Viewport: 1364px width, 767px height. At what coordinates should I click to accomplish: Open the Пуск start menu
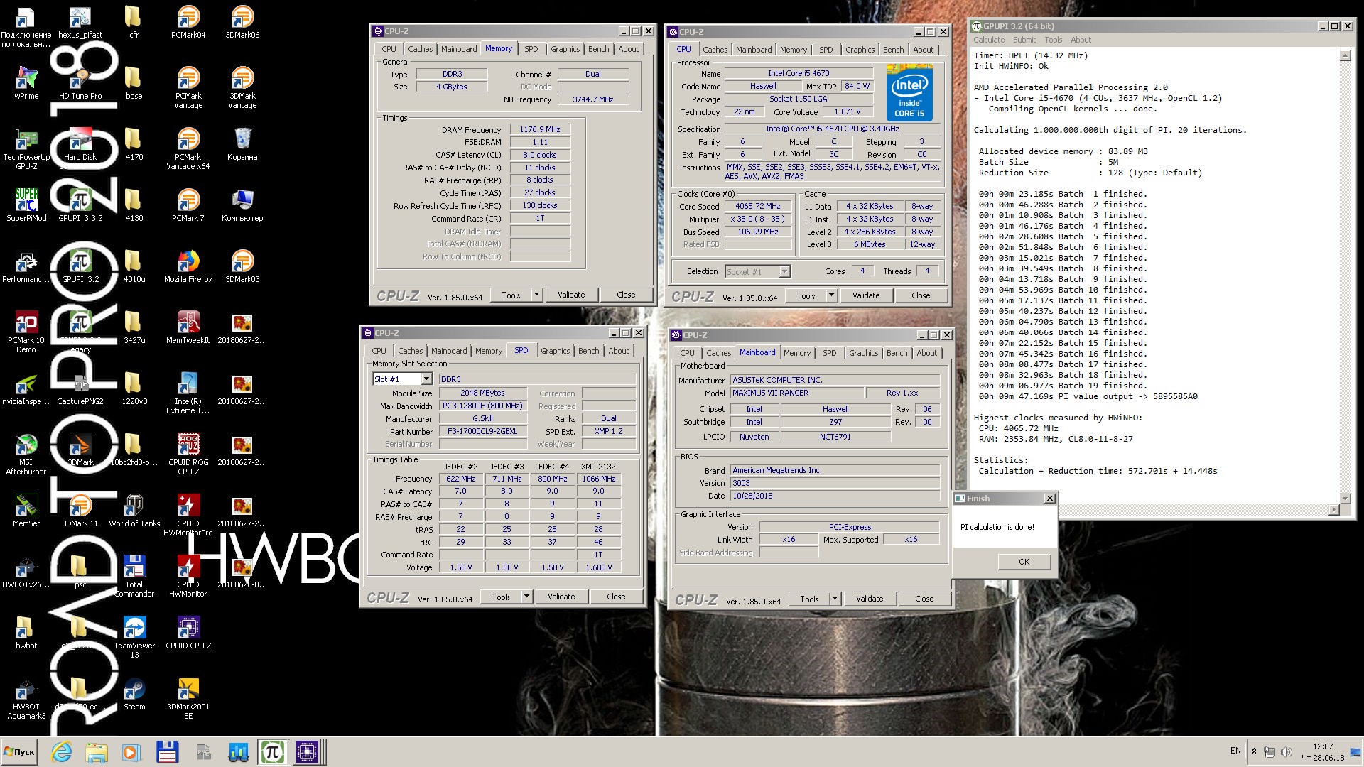coord(19,752)
